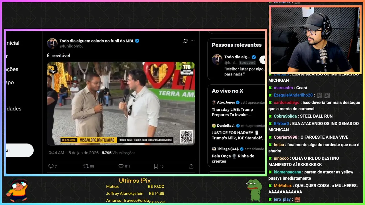The height and width of the screenshot is (205, 365).
Task: Click chat username kiomensacana
Action: (x=287, y=172)
